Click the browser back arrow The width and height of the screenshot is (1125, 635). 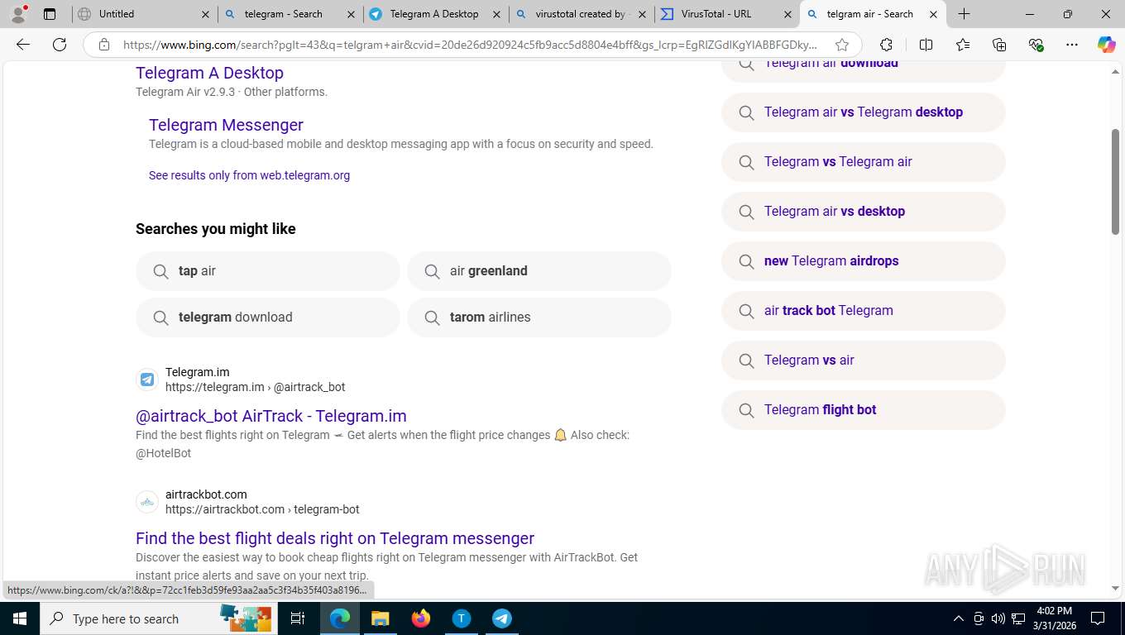[23, 45]
